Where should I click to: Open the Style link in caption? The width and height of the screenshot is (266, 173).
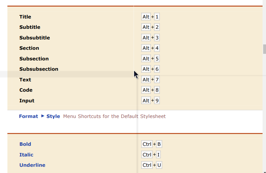point(53,116)
